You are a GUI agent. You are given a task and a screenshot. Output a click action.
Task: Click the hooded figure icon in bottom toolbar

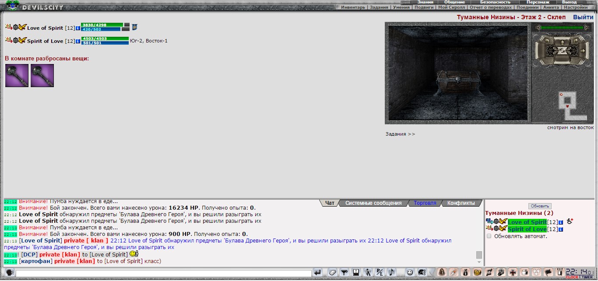(x=442, y=272)
